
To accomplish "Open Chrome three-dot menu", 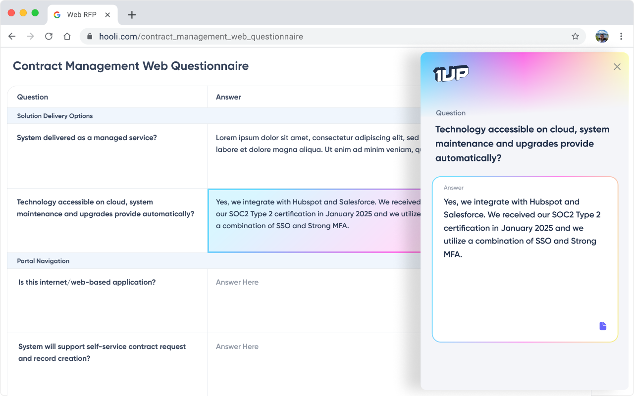I will pyautogui.click(x=621, y=36).
